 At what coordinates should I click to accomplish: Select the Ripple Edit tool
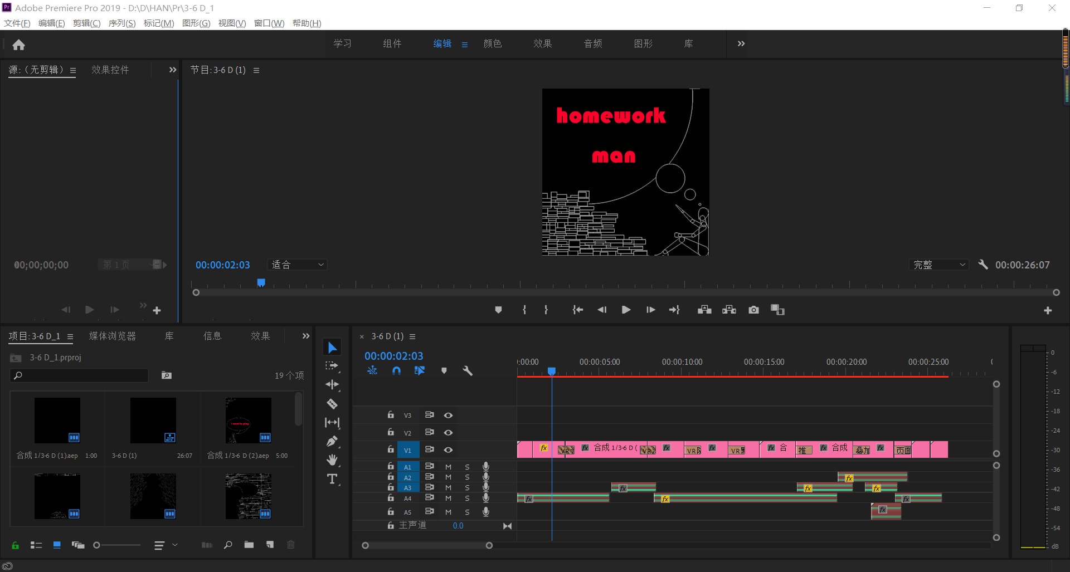[332, 385]
